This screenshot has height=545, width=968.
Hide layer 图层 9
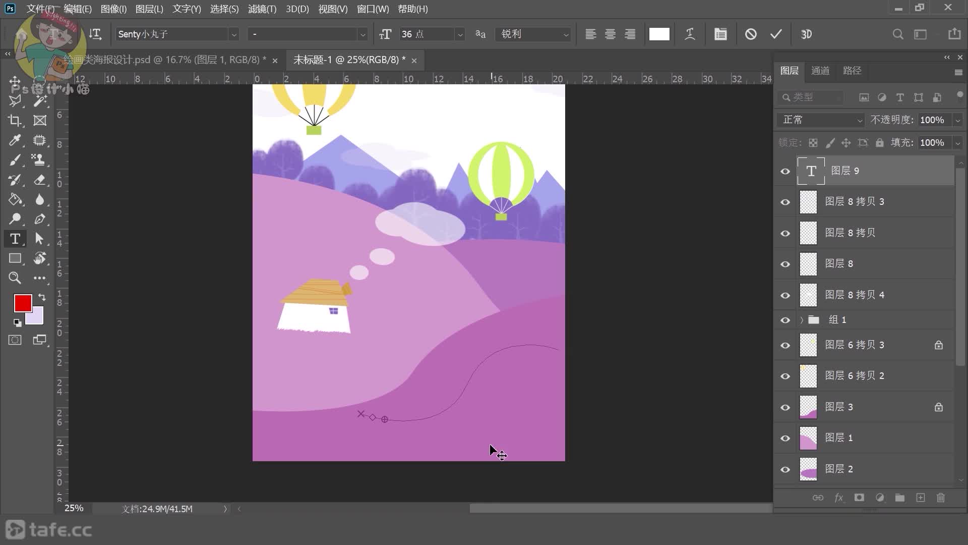(785, 171)
